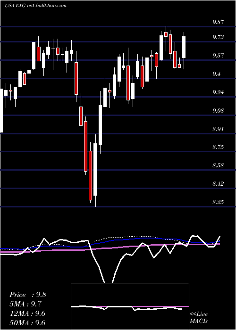The width and height of the screenshot is (236, 330).
Task: Click the 8.42 price axis label
Action: click(218, 184)
